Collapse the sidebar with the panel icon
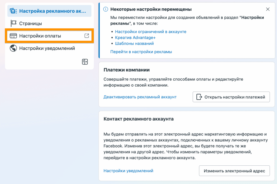 click(x=85, y=62)
